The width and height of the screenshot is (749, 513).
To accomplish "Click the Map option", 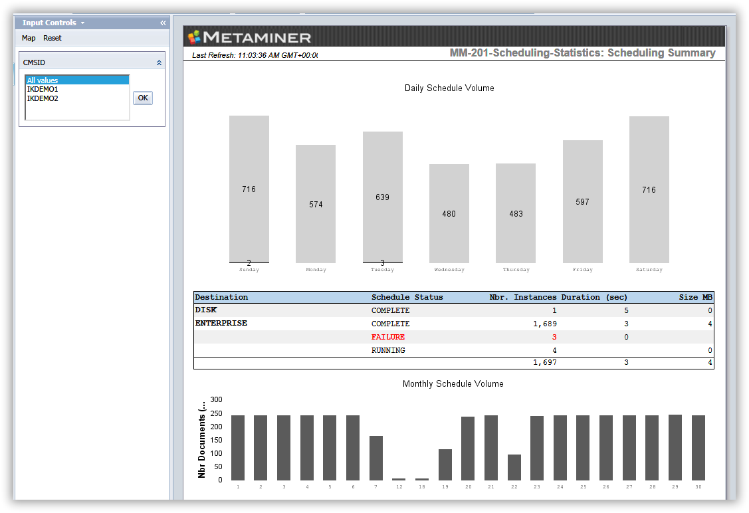I will [x=29, y=39].
